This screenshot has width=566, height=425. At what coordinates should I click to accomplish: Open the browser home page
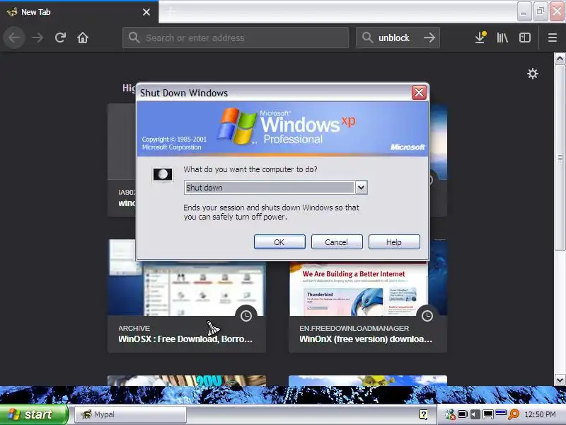click(83, 38)
